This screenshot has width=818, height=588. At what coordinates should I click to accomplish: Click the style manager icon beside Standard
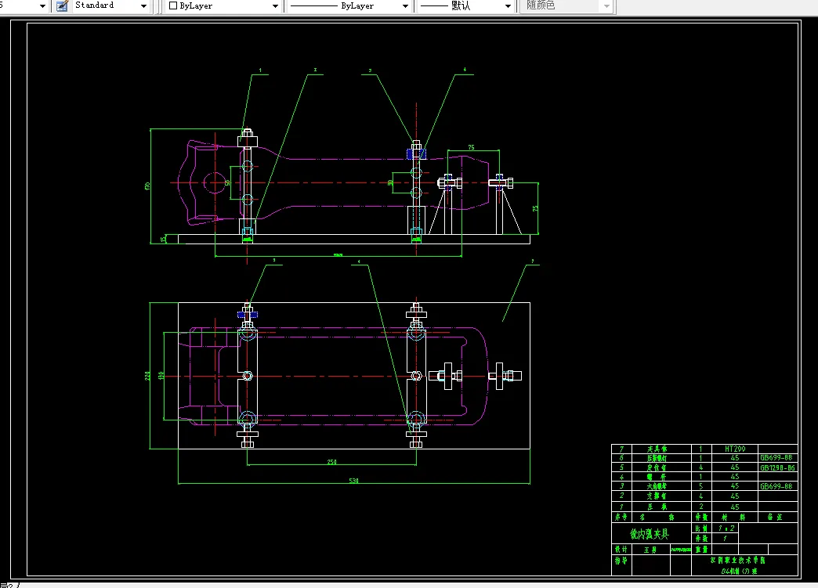[62, 5]
